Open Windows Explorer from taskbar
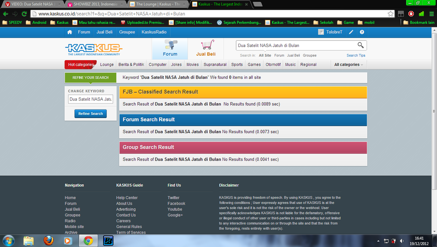437x247 pixels. (29, 241)
